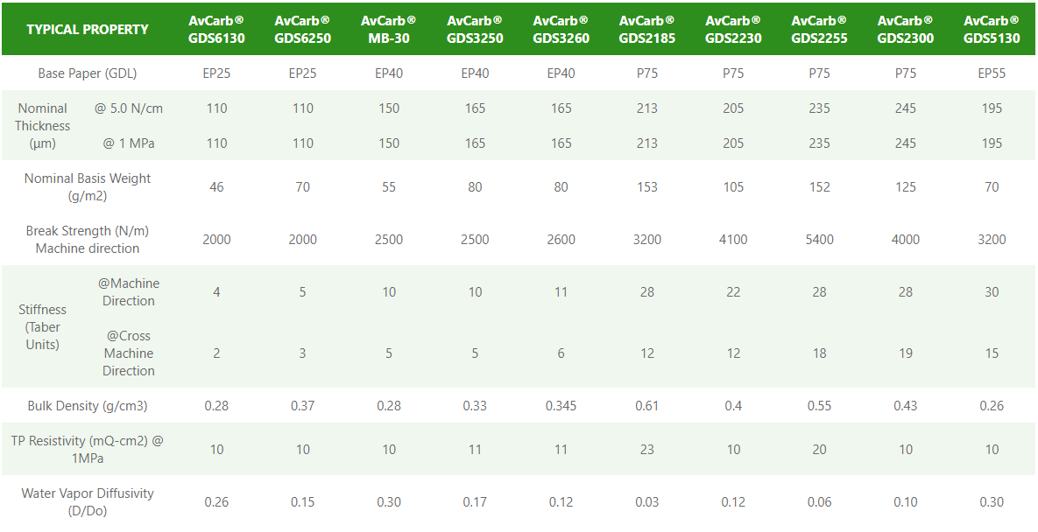The width and height of the screenshot is (1038, 532).
Task: Click the AvCarb GDS5130 column header
Action: [992, 29]
